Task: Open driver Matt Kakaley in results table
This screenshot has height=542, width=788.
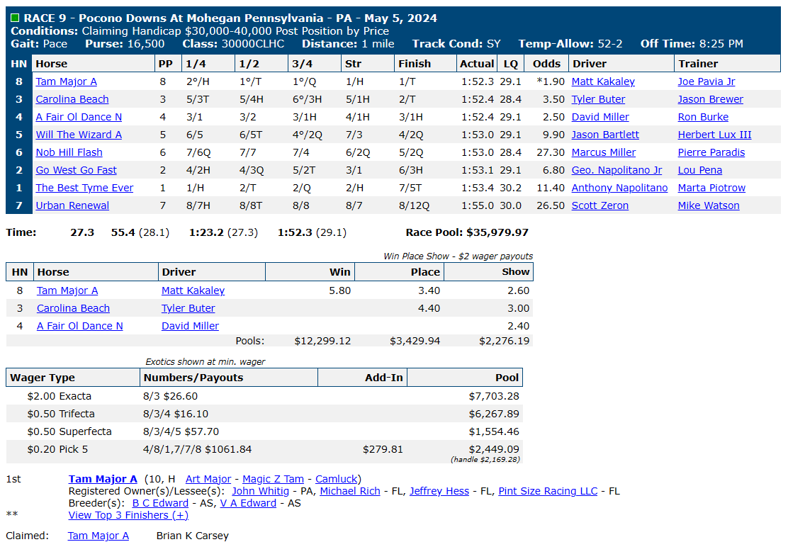Action: [603, 82]
